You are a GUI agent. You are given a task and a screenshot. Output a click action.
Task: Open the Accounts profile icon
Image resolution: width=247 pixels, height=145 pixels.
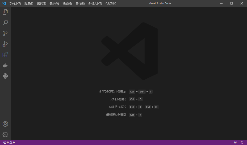click(x=5, y=124)
